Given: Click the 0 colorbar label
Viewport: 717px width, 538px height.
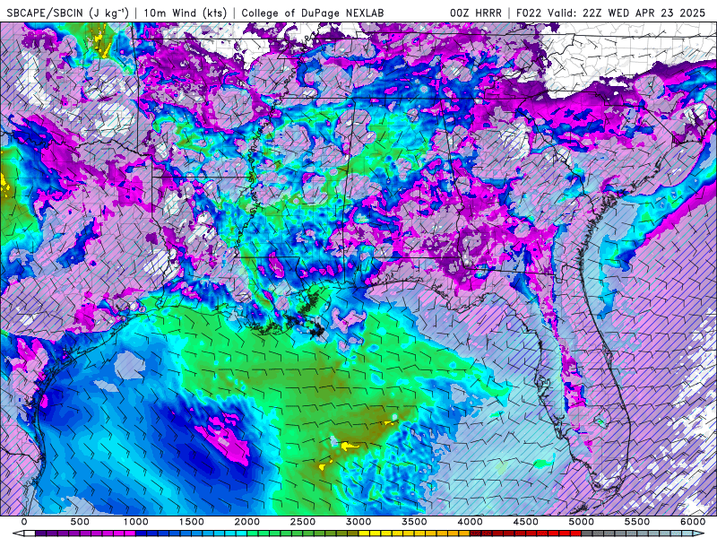Looking at the screenshot, I should tap(24, 522).
